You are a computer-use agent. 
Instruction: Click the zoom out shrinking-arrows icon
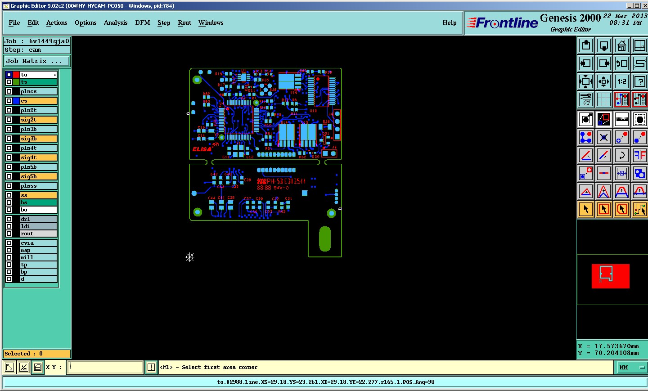pos(604,81)
